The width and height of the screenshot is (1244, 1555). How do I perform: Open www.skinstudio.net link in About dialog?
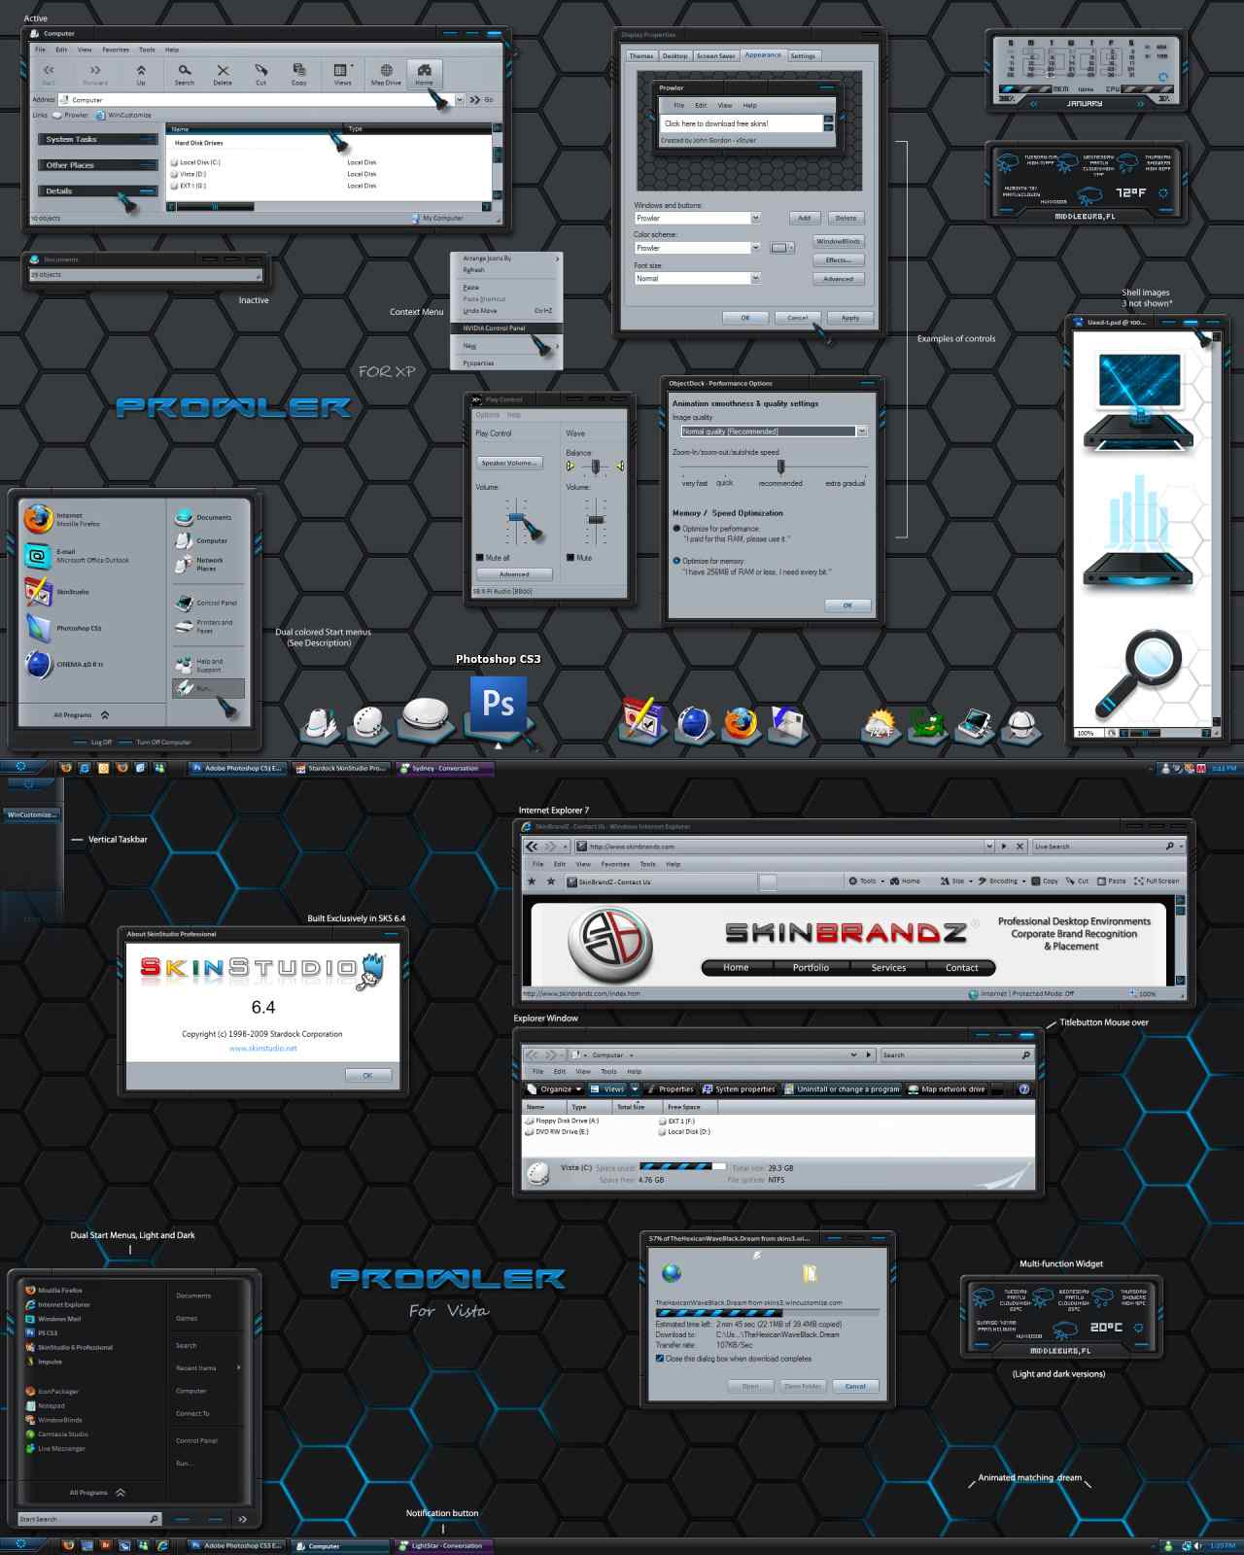point(263,1049)
